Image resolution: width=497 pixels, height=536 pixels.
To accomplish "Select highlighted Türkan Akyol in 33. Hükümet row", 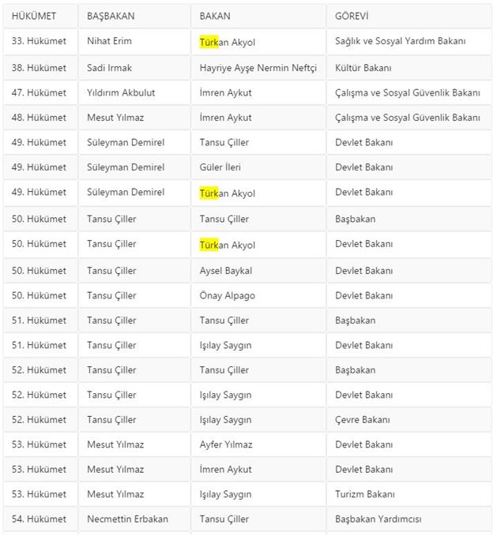I will pos(228,42).
